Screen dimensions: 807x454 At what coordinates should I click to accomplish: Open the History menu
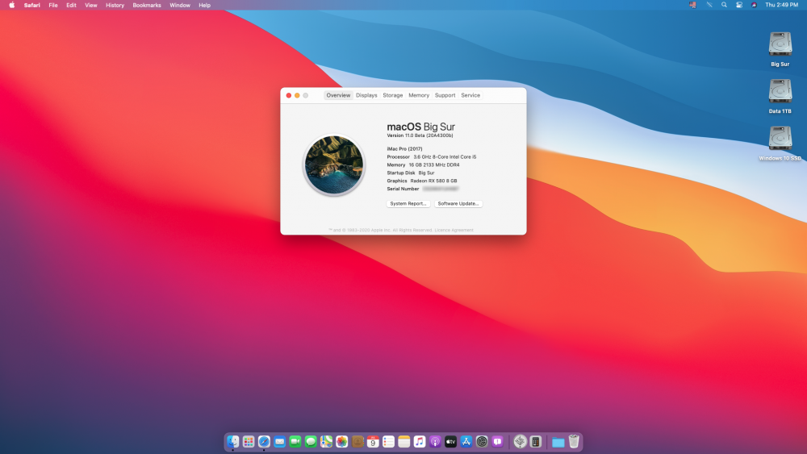click(115, 5)
